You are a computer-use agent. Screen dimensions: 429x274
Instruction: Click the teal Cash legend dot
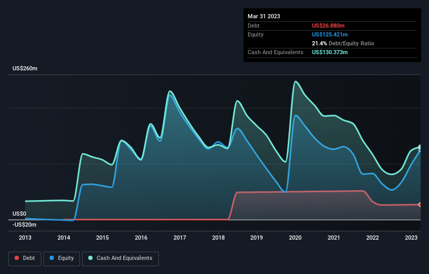click(90, 258)
